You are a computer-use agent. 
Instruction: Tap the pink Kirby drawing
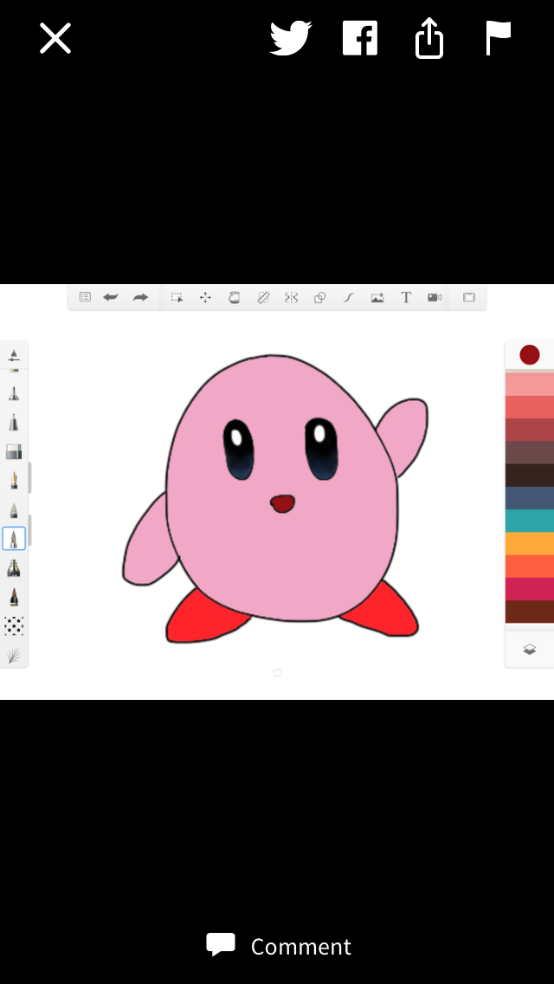(276, 499)
